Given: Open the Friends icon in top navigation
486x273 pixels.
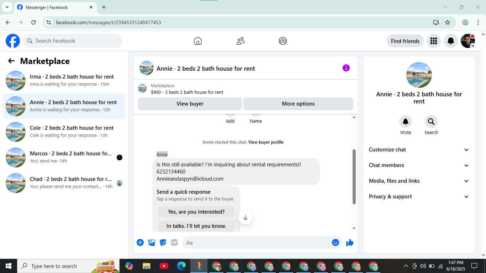Looking at the screenshot, I should [241, 41].
